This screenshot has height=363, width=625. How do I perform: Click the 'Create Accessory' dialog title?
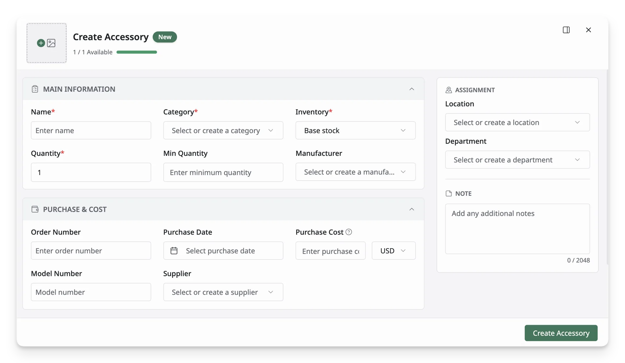tap(111, 37)
